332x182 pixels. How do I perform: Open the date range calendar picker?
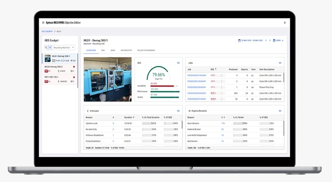(x=239, y=40)
